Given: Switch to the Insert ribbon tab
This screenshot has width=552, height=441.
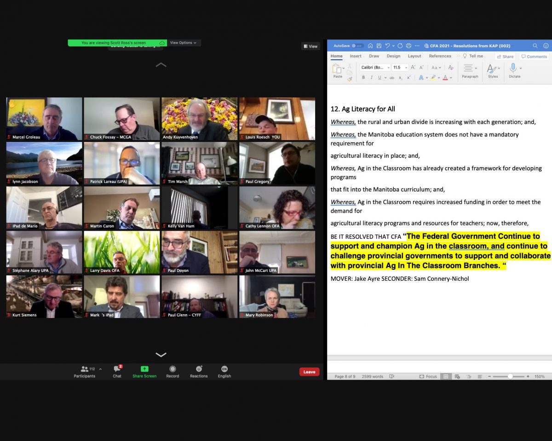Looking at the screenshot, I should [355, 56].
